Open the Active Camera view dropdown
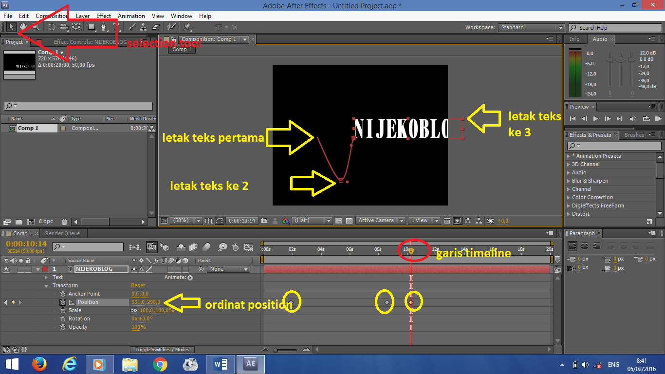This screenshot has width=665, height=374. click(380, 221)
